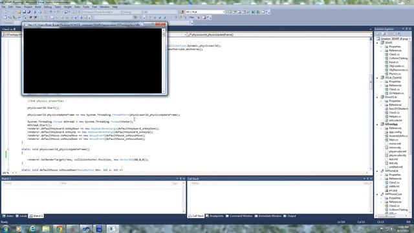
Task: Click the Open File toolbar icon
Action: click(19, 12)
